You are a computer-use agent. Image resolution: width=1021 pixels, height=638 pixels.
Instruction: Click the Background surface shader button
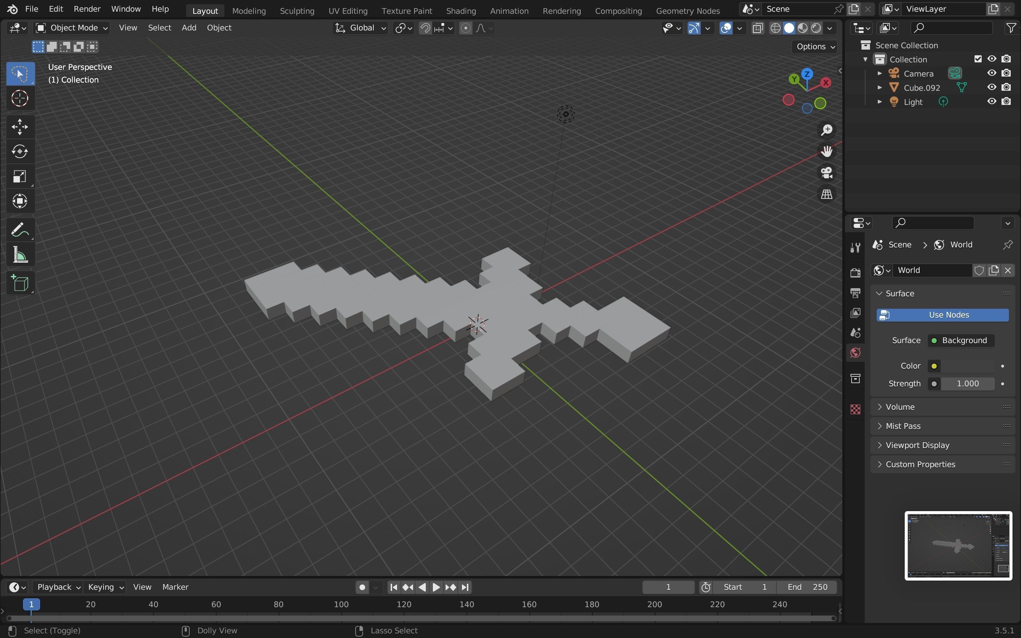[961, 341]
